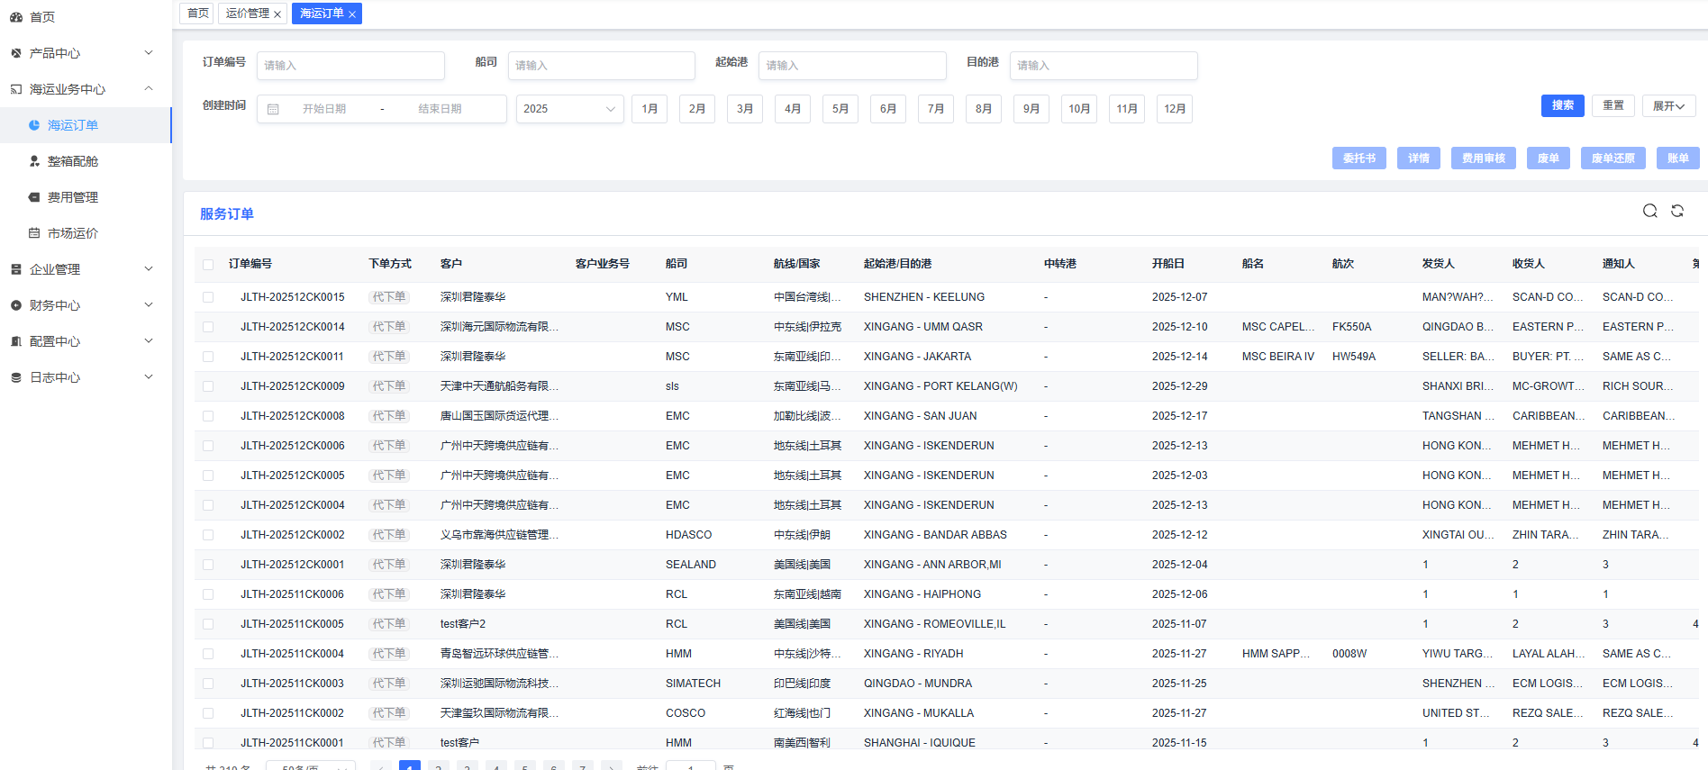The width and height of the screenshot is (1708, 770).
Task: Tick the checkbox for order JLTH-202512CK0015
Action: pos(208,297)
